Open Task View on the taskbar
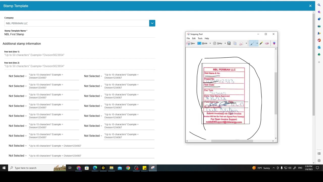The height and width of the screenshot is (182, 323). pyautogui.click(x=70, y=168)
